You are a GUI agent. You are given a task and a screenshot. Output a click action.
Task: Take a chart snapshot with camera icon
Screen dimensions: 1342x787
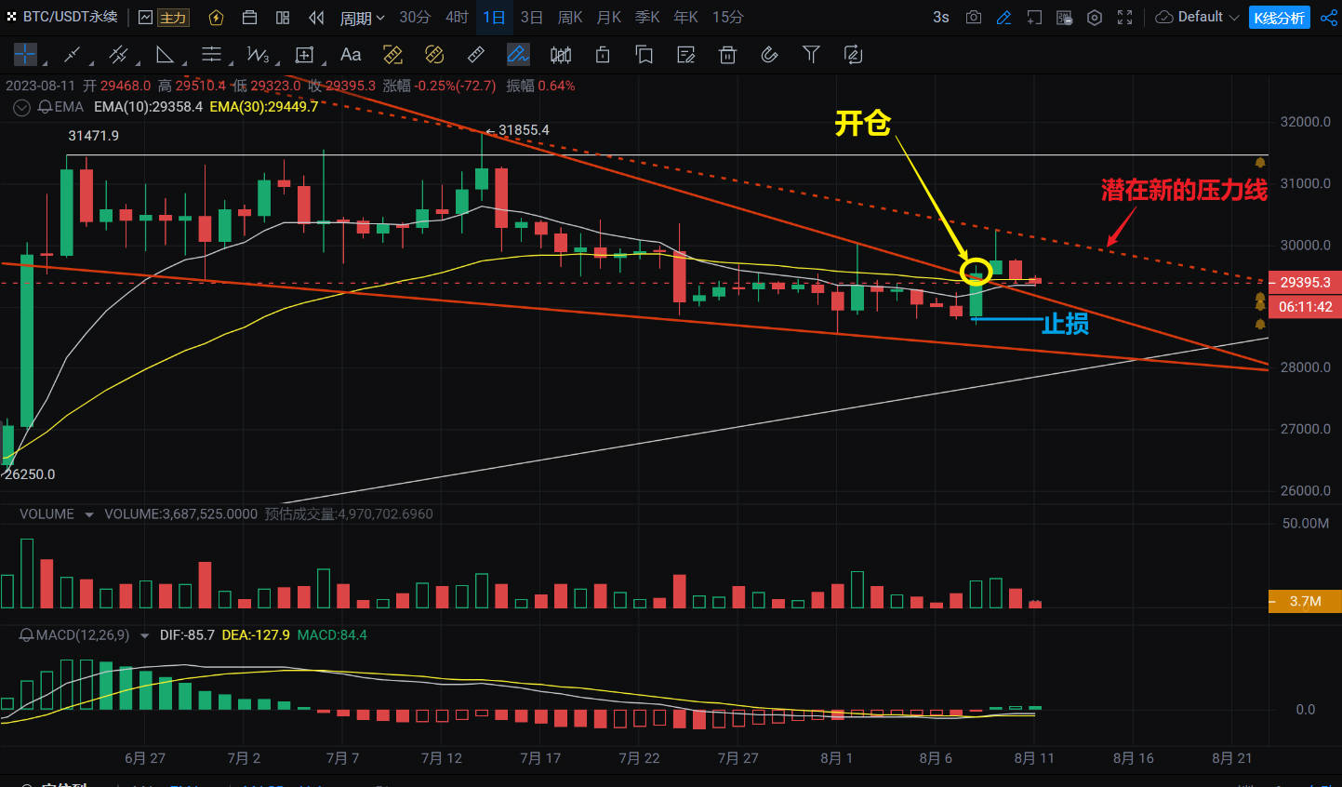pyautogui.click(x=974, y=17)
